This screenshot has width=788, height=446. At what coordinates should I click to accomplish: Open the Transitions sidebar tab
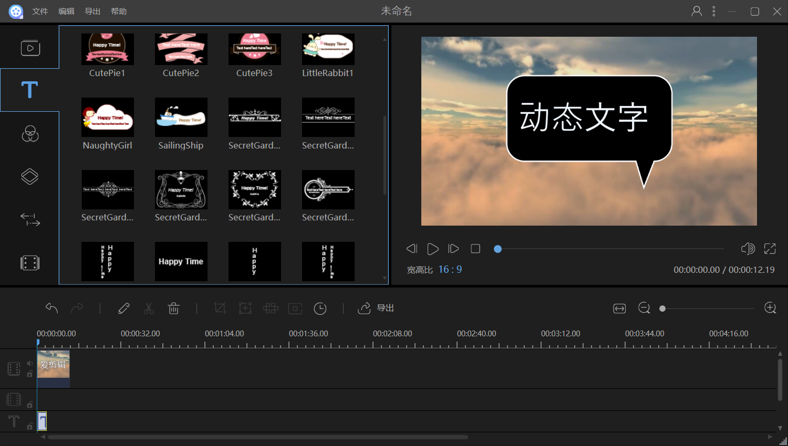[30, 219]
